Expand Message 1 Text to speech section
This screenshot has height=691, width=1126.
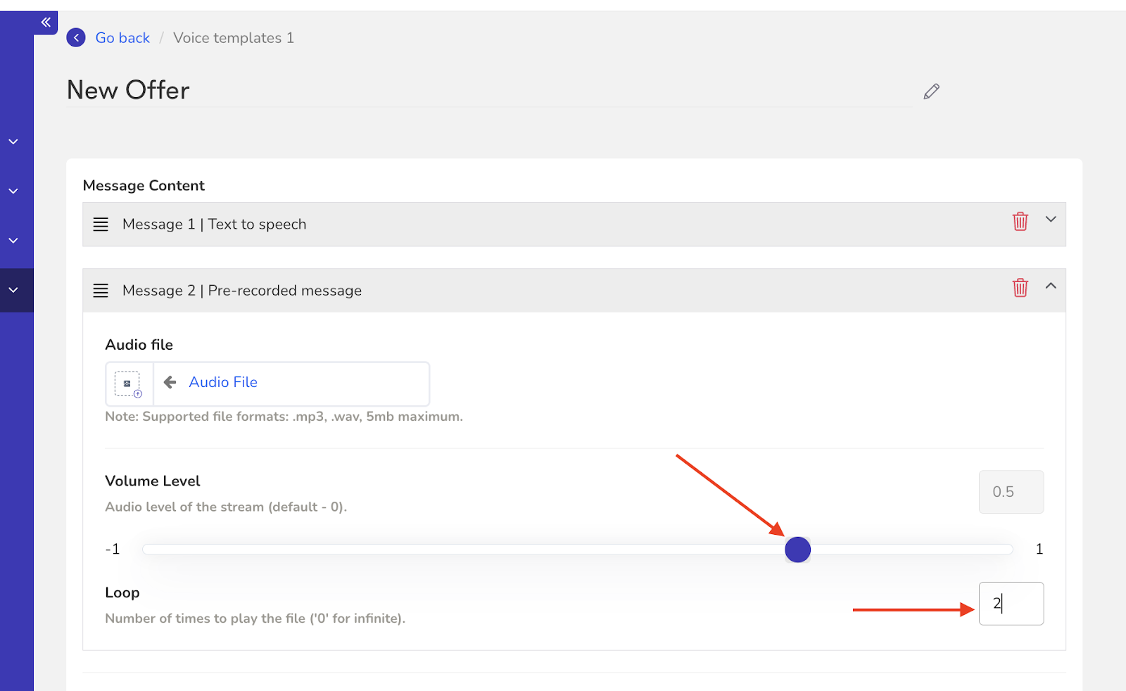[1051, 220]
